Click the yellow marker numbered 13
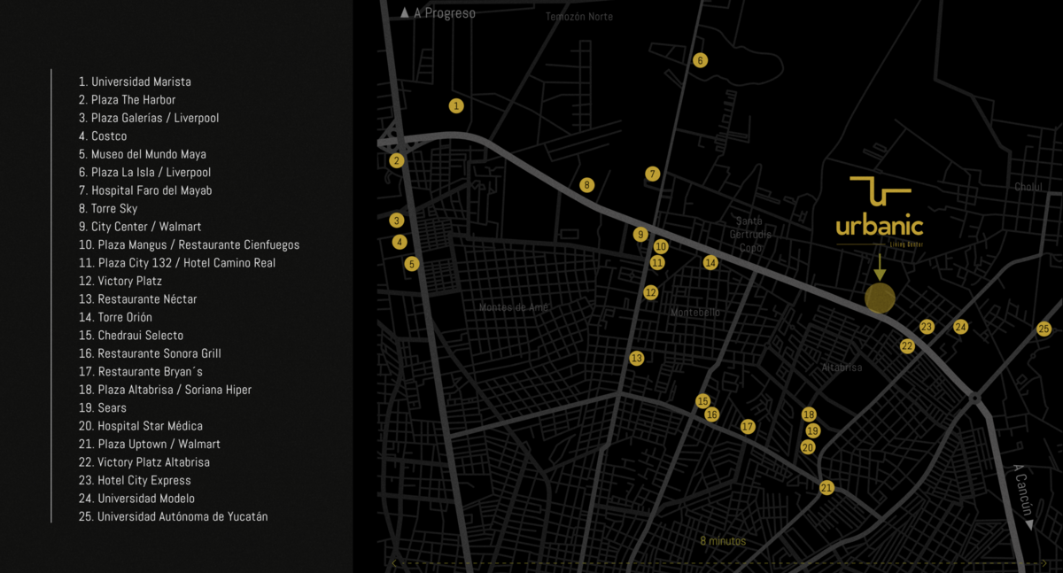The height and width of the screenshot is (573, 1063). click(636, 359)
